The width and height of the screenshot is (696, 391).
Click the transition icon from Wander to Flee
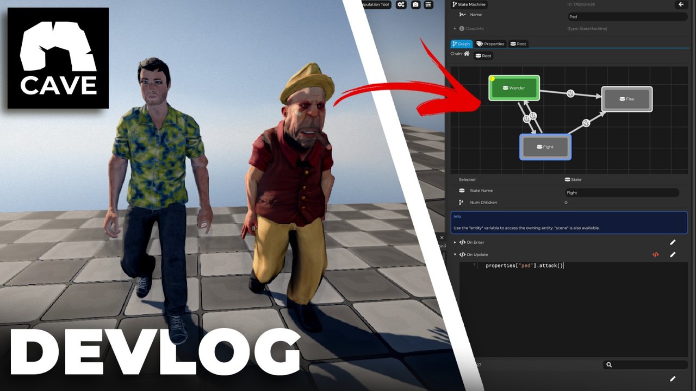570,93
